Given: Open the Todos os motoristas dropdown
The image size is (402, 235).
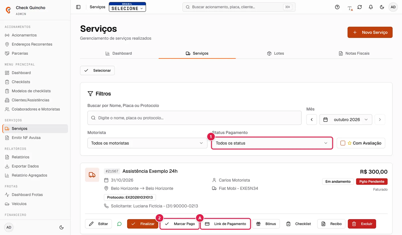Looking at the screenshot, I should coord(147,143).
